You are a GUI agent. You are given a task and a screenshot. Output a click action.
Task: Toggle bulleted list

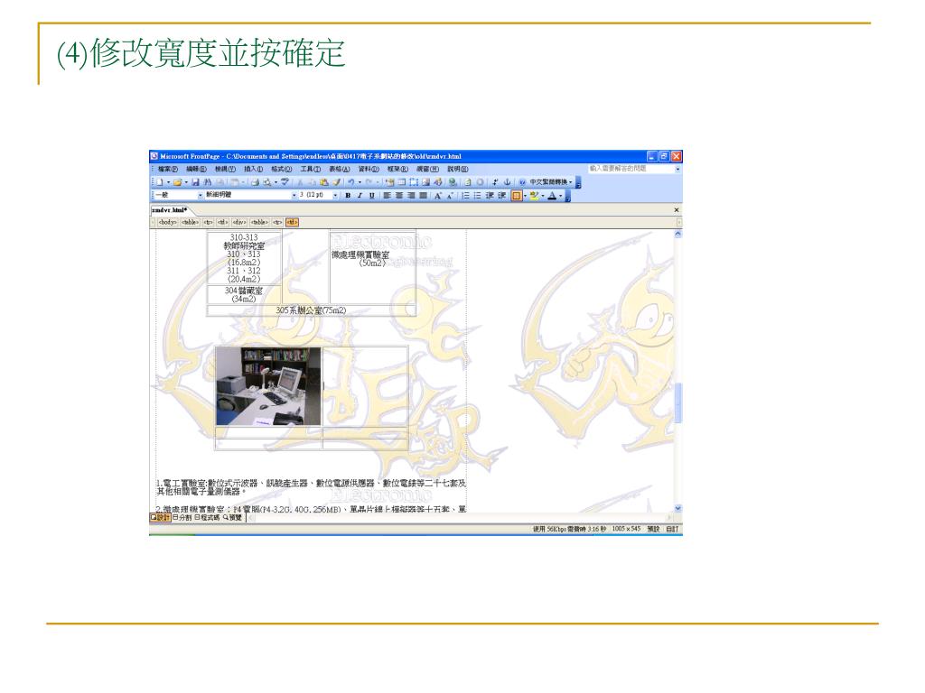[x=477, y=195]
